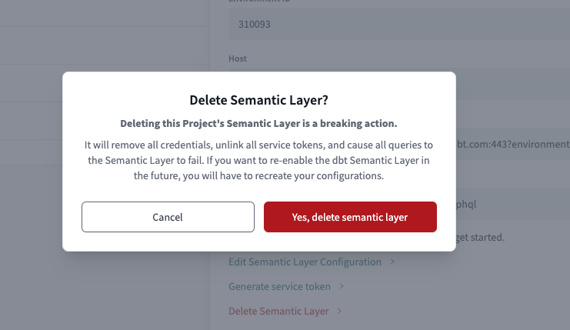Click the "get started." text behind dialog
This screenshot has height=330, width=570.
[480, 237]
